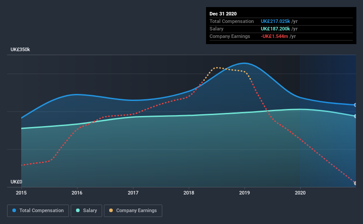Click the Salary endpoint marker on chart
Image resolution: width=363 pixels, height=224 pixels.
coord(355,116)
